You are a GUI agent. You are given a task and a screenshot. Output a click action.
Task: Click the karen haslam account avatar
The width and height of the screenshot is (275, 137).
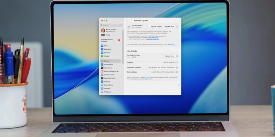(103, 31)
